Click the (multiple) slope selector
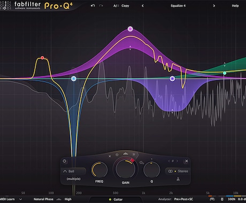This screenshot has width=246, height=203. coord(73,179)
